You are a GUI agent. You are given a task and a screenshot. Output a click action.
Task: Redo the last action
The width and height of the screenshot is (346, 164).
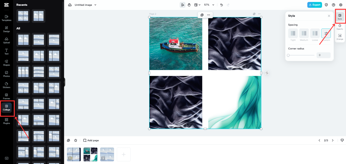(228, 5)
